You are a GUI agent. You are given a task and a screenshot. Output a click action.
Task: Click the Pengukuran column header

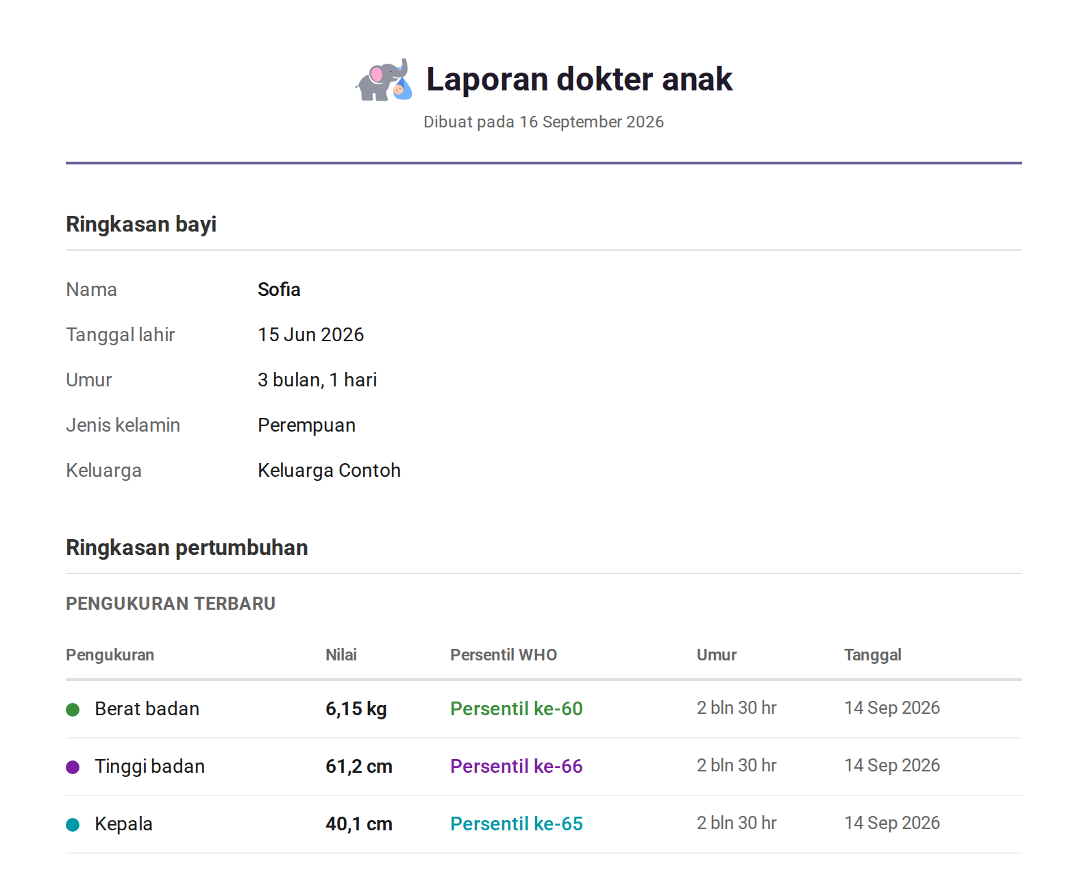(110, 655)
